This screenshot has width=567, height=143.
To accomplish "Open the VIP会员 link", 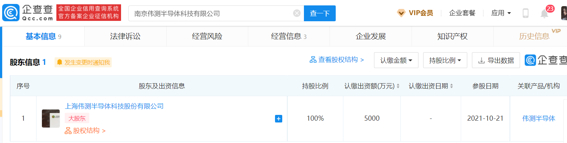I will click(x=421, y=13).
